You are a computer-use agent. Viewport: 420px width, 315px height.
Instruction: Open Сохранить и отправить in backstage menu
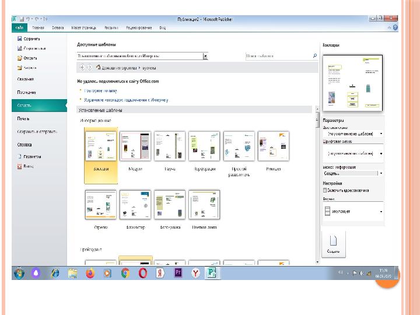(x=37, y=131)
